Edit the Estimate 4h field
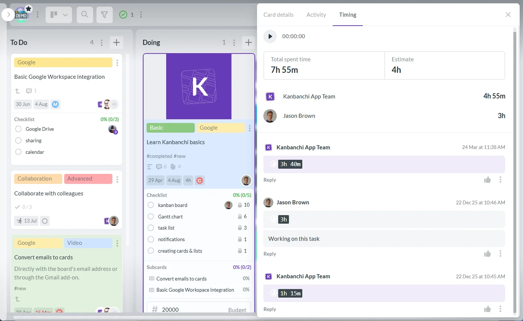This screenshot has height=321, width=523. pos(445,65)
